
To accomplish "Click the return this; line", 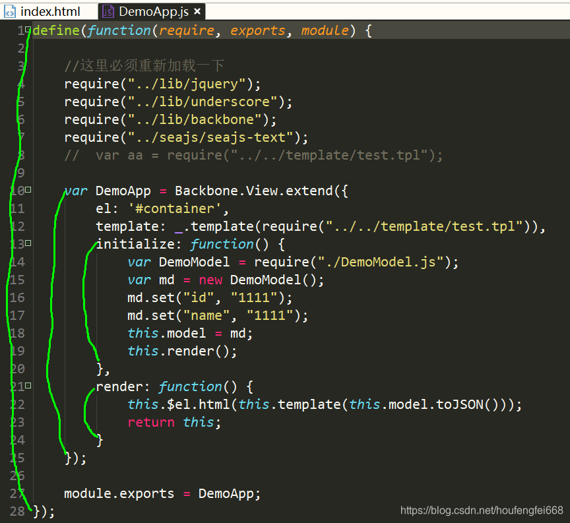I will (174, 422).
